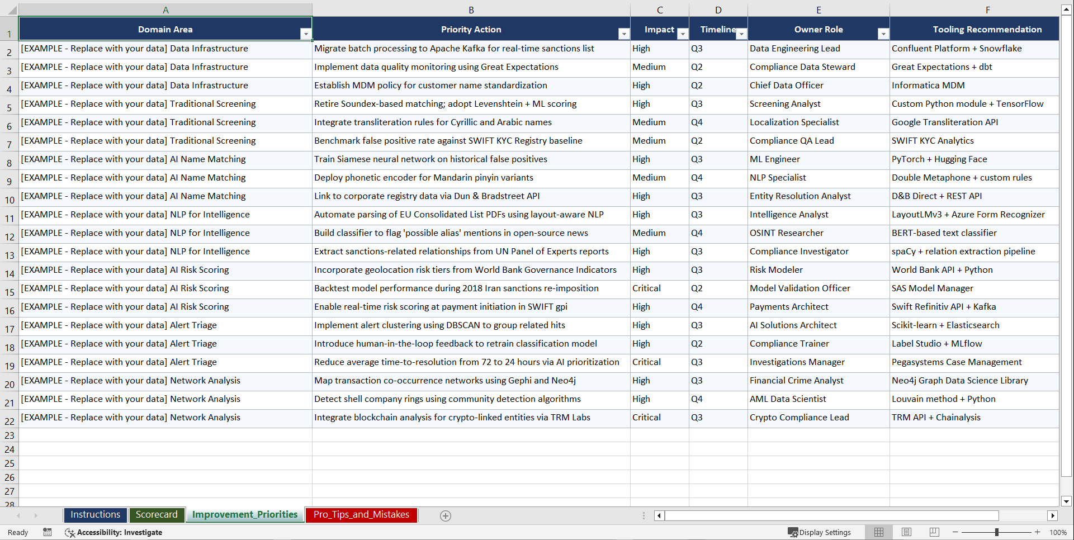1074x540 pixels.
Task: Switch to Normal view in status bar
Action: tap(878, 532)
